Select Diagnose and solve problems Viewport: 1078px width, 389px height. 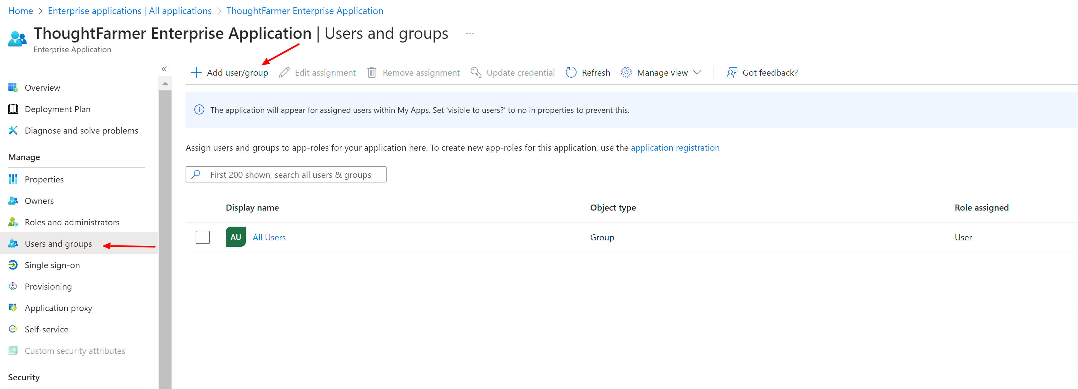pos(81,131)
